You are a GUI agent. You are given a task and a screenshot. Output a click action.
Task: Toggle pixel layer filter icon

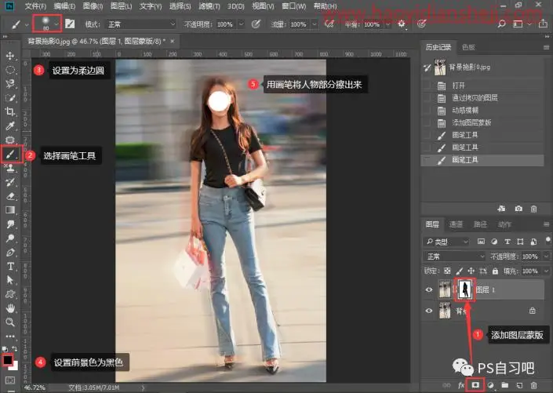[481, 242]
